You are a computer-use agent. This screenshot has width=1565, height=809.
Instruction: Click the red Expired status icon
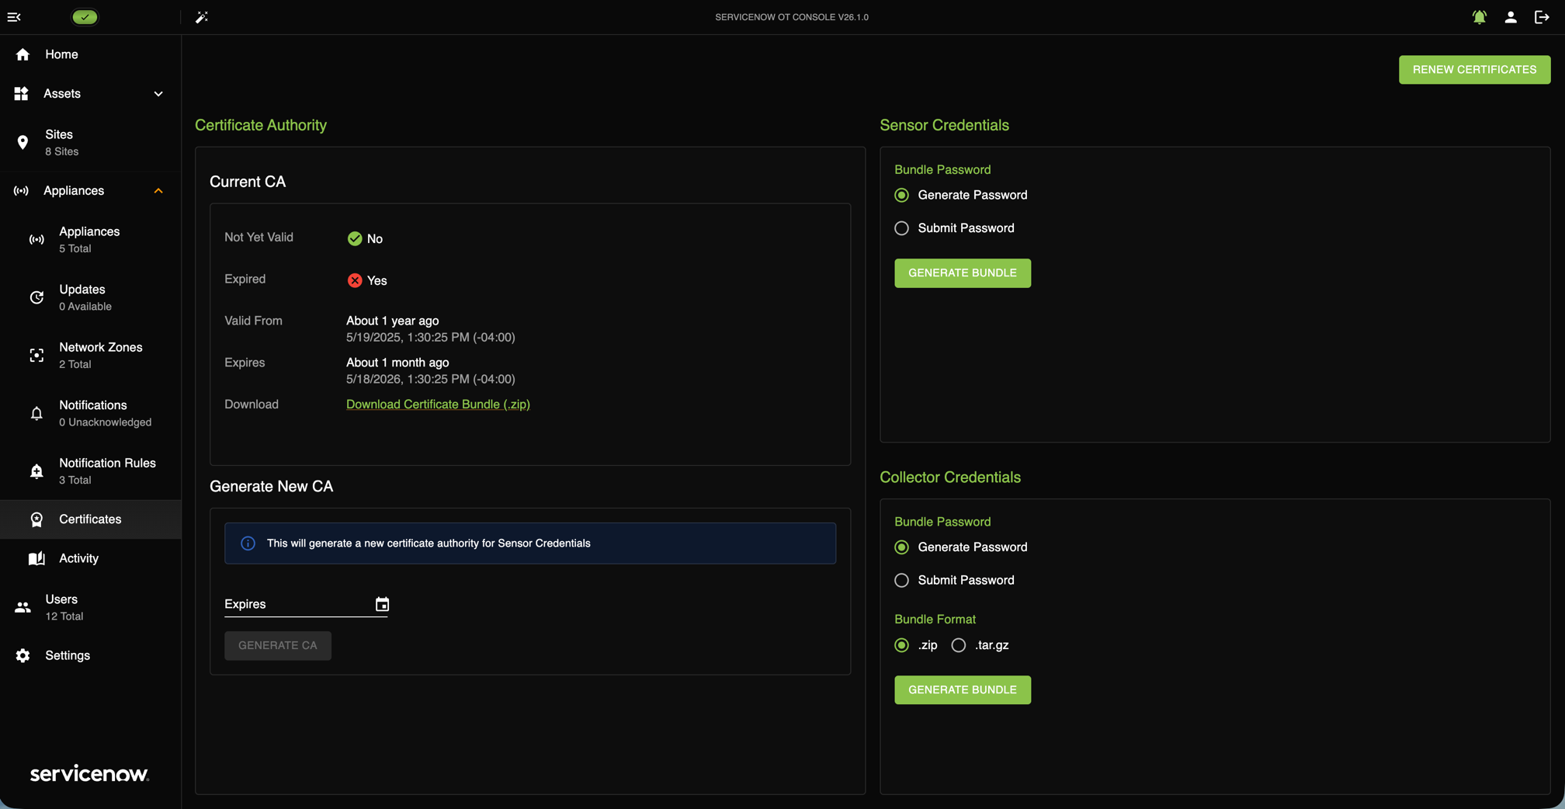coord(355,280)
